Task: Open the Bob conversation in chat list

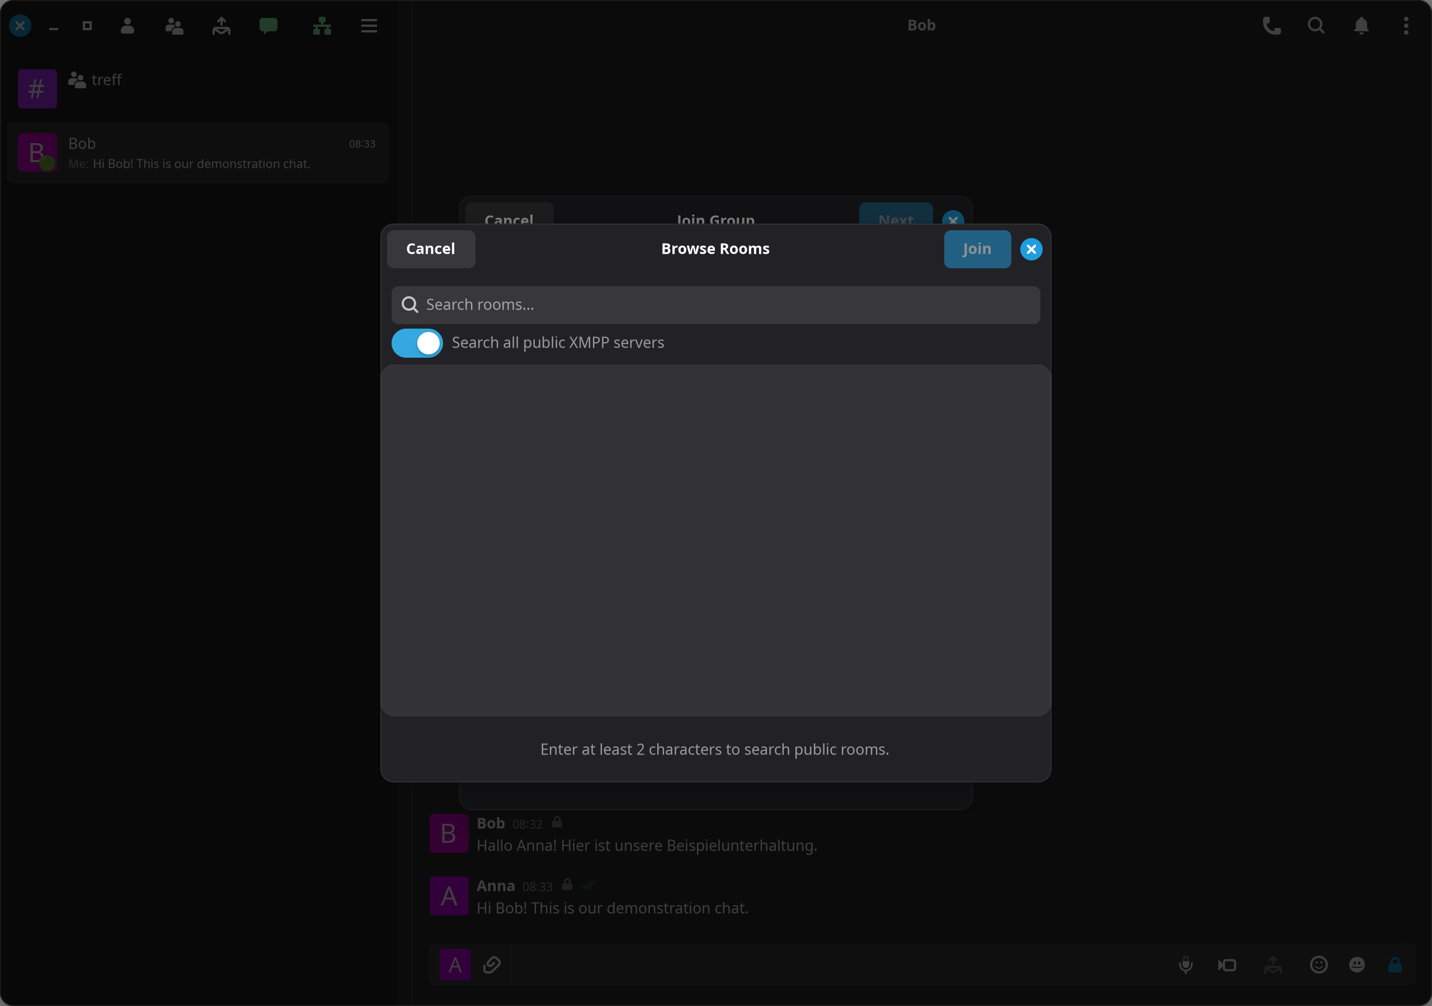Action: 197,153
